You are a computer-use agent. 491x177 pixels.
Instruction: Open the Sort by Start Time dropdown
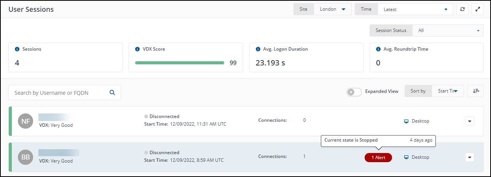pyautogui.click(x=448, y=91)
